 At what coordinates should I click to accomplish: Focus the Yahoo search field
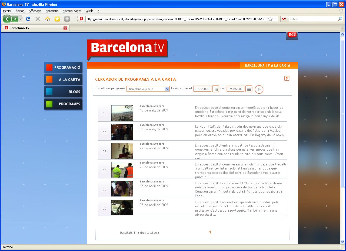(x=313, y=19)
